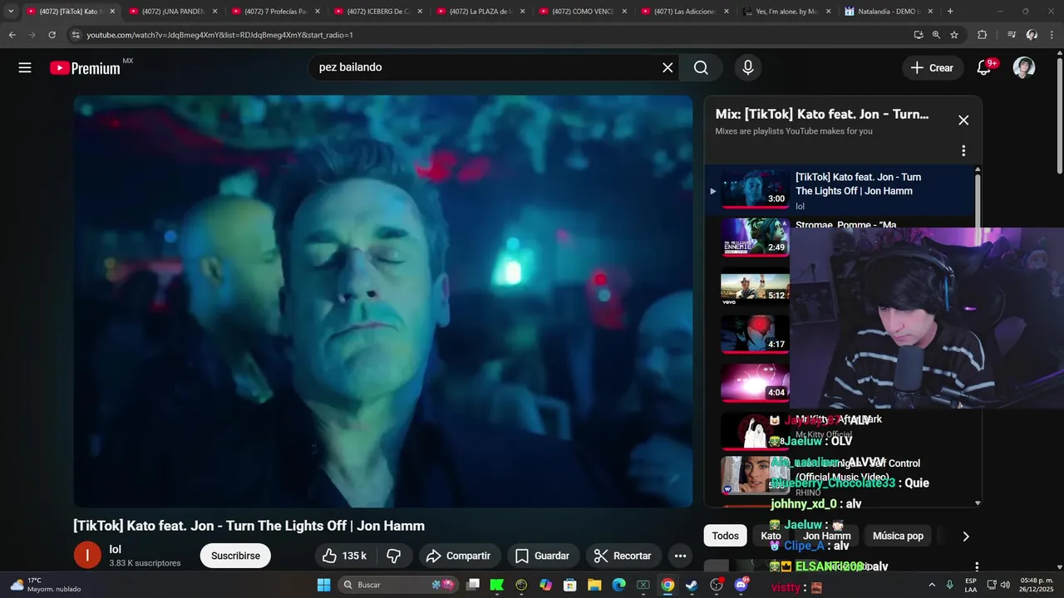Open the ESP LAA language indicator

pyautogui.click(x=971, y=585)
